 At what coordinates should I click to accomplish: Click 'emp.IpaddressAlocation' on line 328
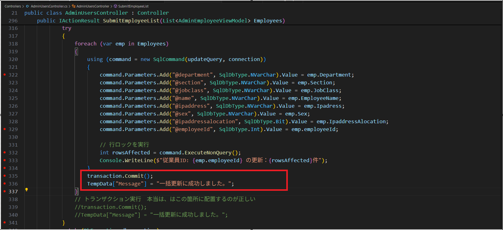tap(351, 121)
